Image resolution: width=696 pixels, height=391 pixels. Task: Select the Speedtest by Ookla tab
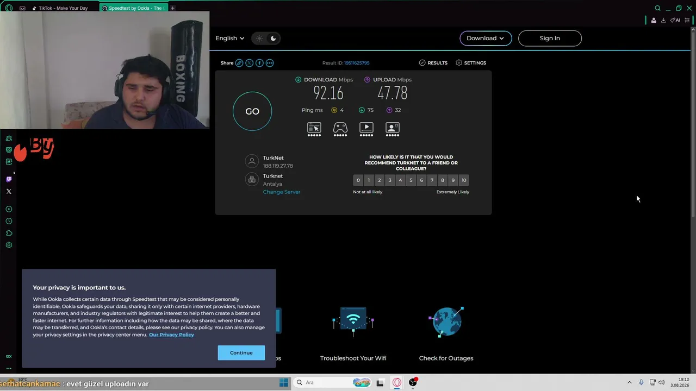[x=135, y=8]
